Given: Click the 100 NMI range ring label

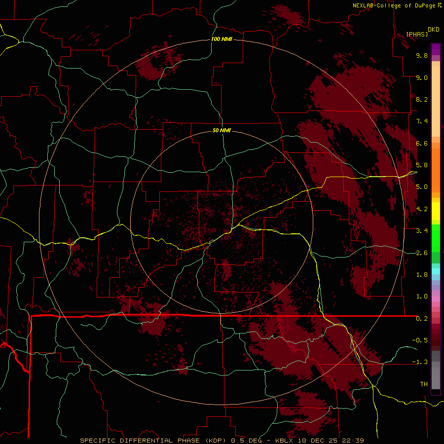Looking at the screenshot, I should pyautogui.click(x=222, y=39).
